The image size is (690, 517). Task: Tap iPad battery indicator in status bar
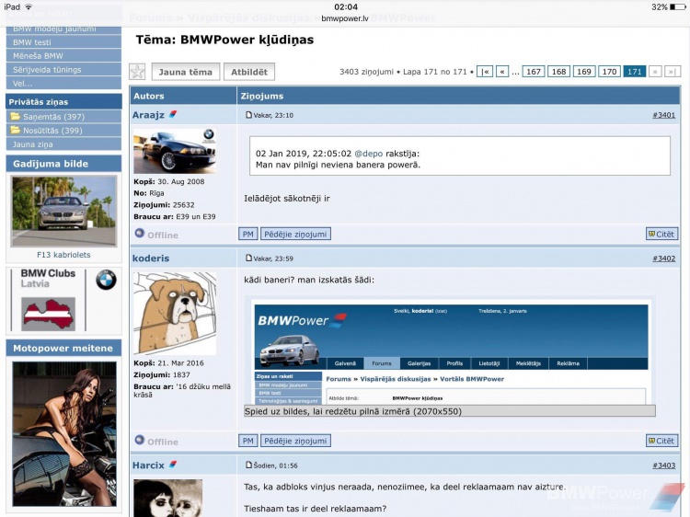pyautogui.click(x=678, y=7)
